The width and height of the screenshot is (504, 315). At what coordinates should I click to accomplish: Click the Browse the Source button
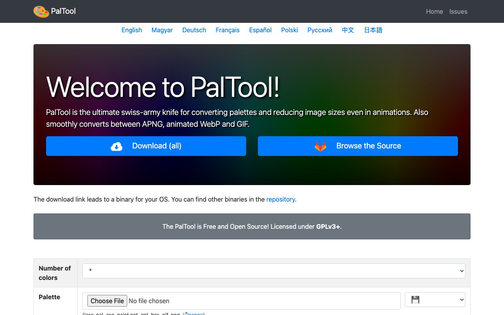pos(358,146)
